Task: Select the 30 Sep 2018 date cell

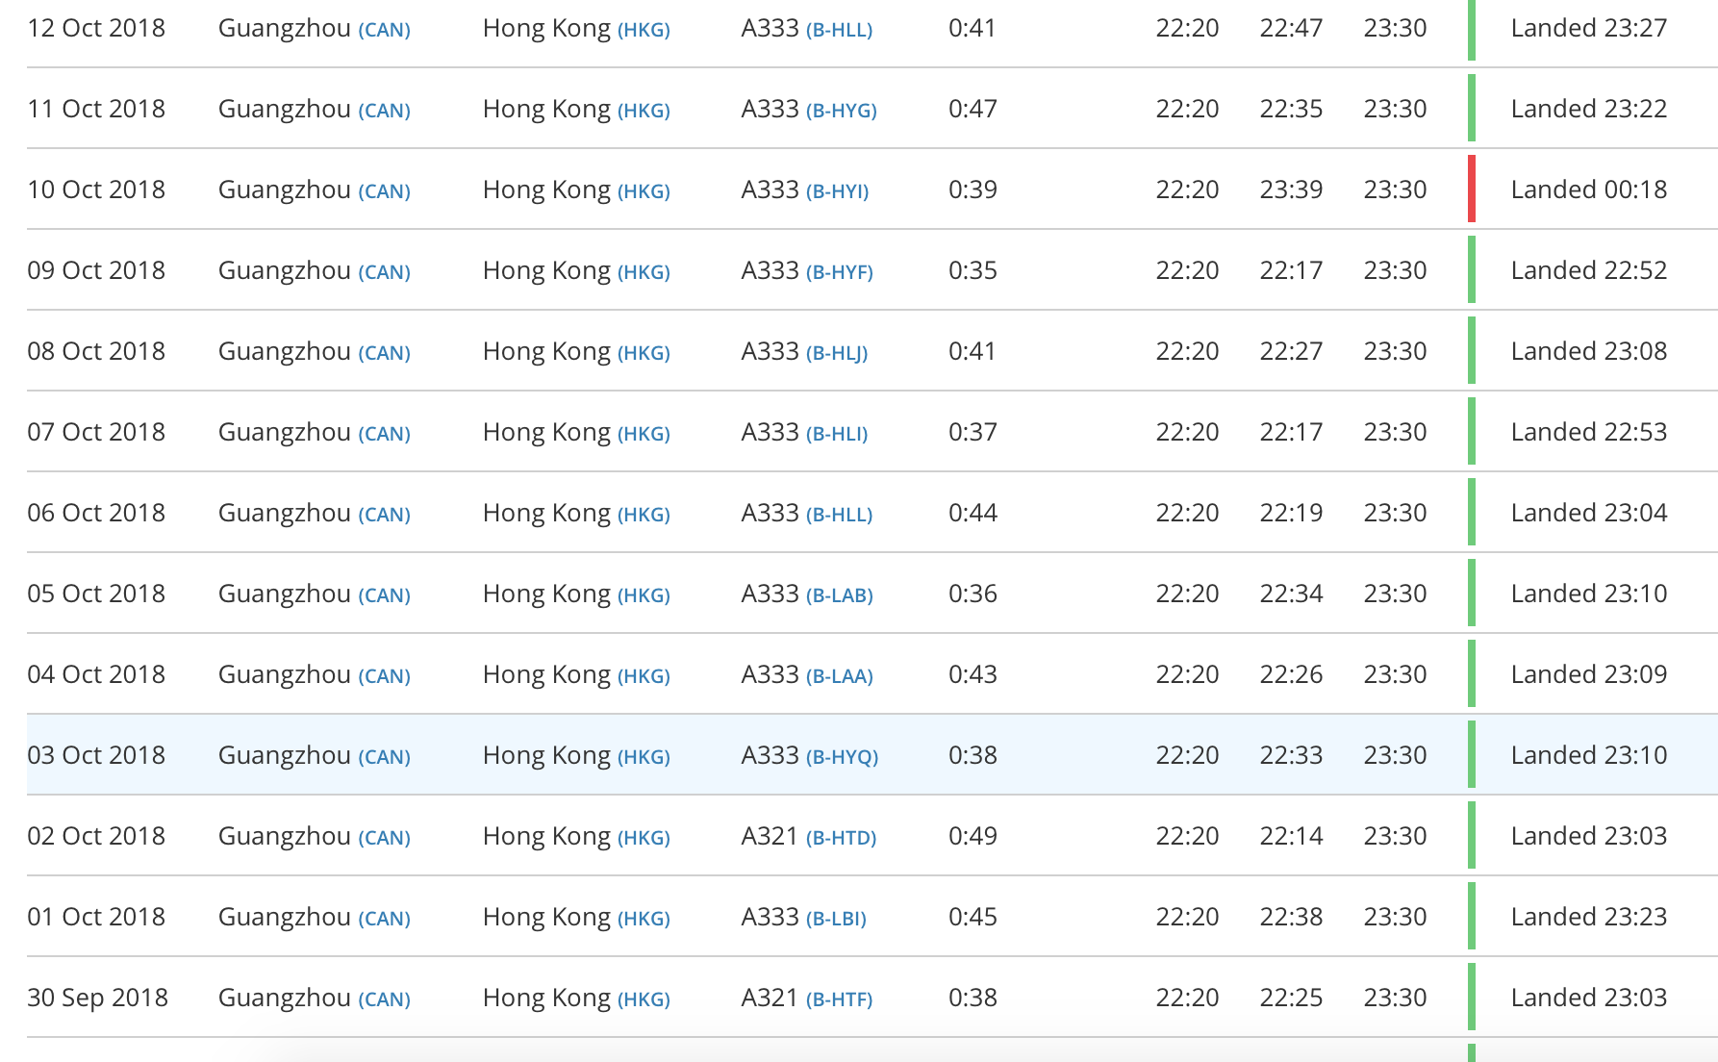Action: pyautogui.click(x=97, y=998)
